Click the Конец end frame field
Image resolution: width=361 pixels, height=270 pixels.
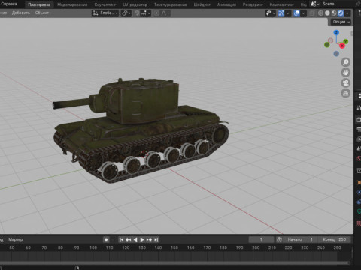(x=335, y=239)
